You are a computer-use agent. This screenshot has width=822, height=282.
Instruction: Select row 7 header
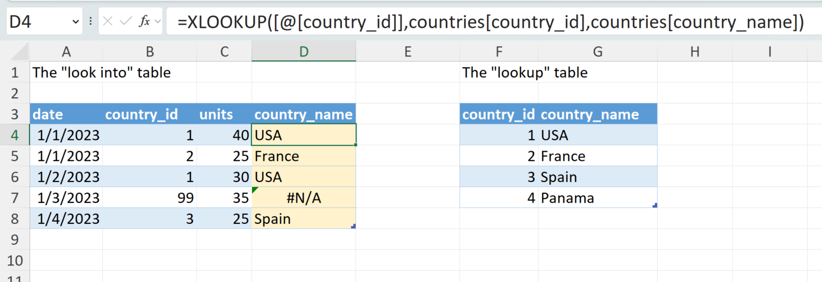point(15,198)
